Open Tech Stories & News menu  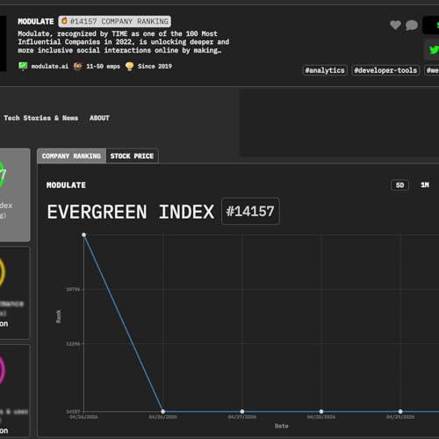(40, 118)
